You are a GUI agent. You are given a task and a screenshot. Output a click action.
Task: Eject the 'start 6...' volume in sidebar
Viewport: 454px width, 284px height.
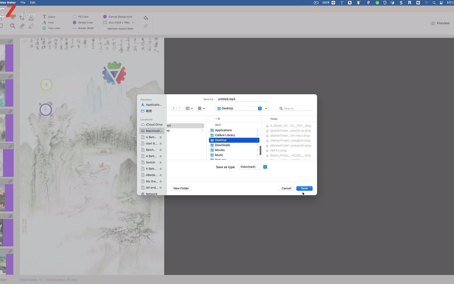(161, 144)
